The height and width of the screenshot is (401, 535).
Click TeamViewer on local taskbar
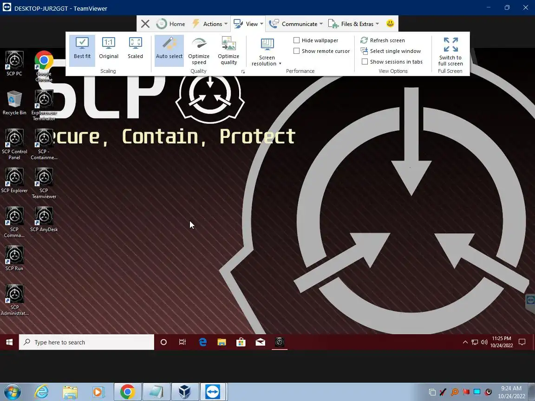[x=213, y=392]
